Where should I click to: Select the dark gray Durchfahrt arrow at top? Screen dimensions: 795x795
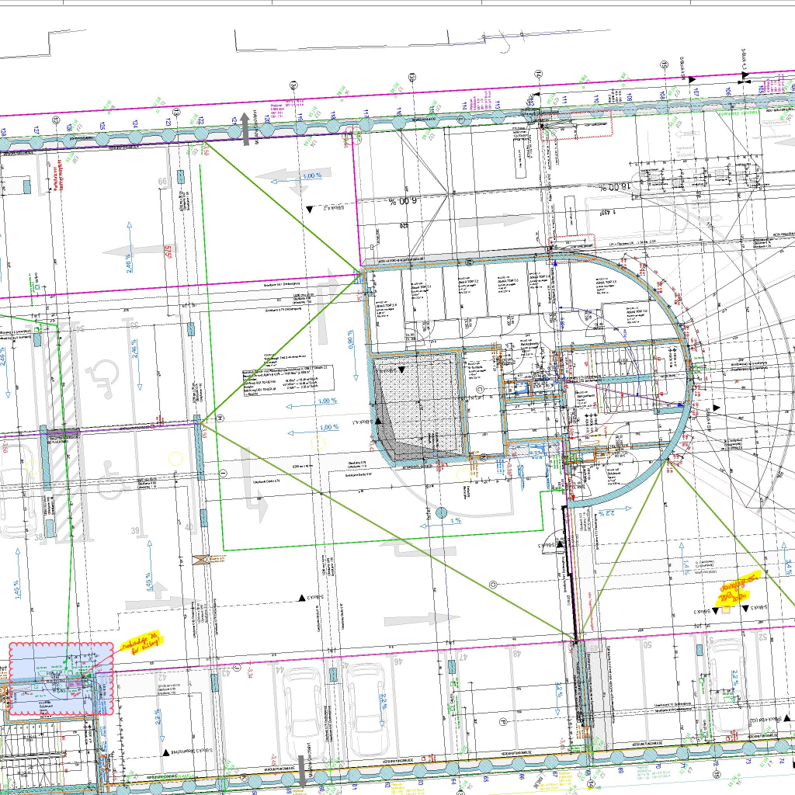[245, 127]
